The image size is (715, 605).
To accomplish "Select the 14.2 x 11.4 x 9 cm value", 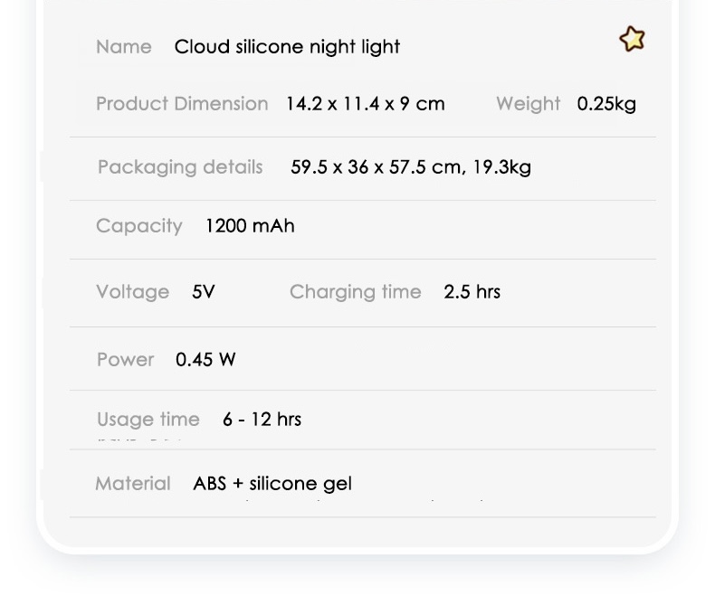I will point(365,104).
